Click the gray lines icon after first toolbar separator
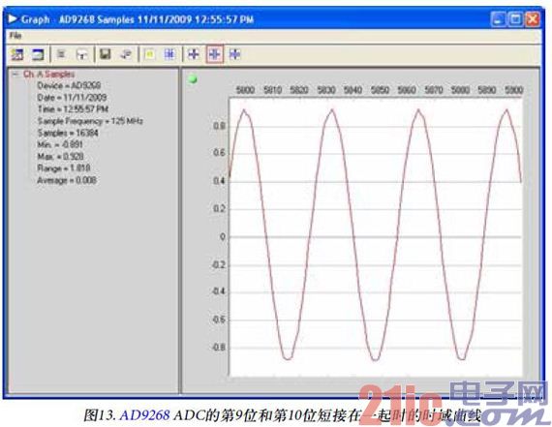The height and width of the screenshot is (427, 552). tap(61, 54)
